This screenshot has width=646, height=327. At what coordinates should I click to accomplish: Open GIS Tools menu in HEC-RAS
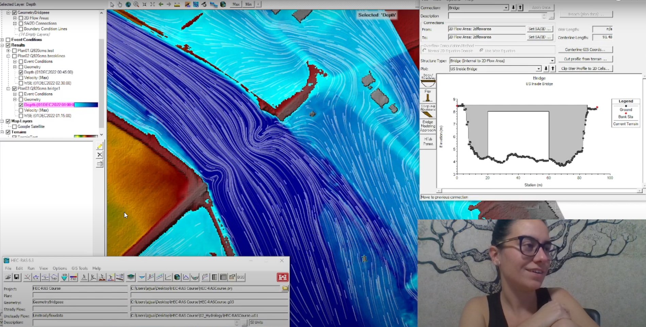(x=80, y=268)
